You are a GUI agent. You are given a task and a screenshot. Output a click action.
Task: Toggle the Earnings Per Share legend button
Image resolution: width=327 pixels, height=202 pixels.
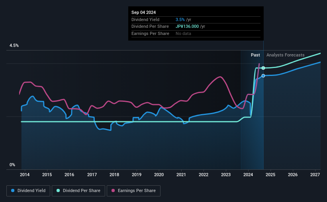pyautogui.click(x=133, y=191)
